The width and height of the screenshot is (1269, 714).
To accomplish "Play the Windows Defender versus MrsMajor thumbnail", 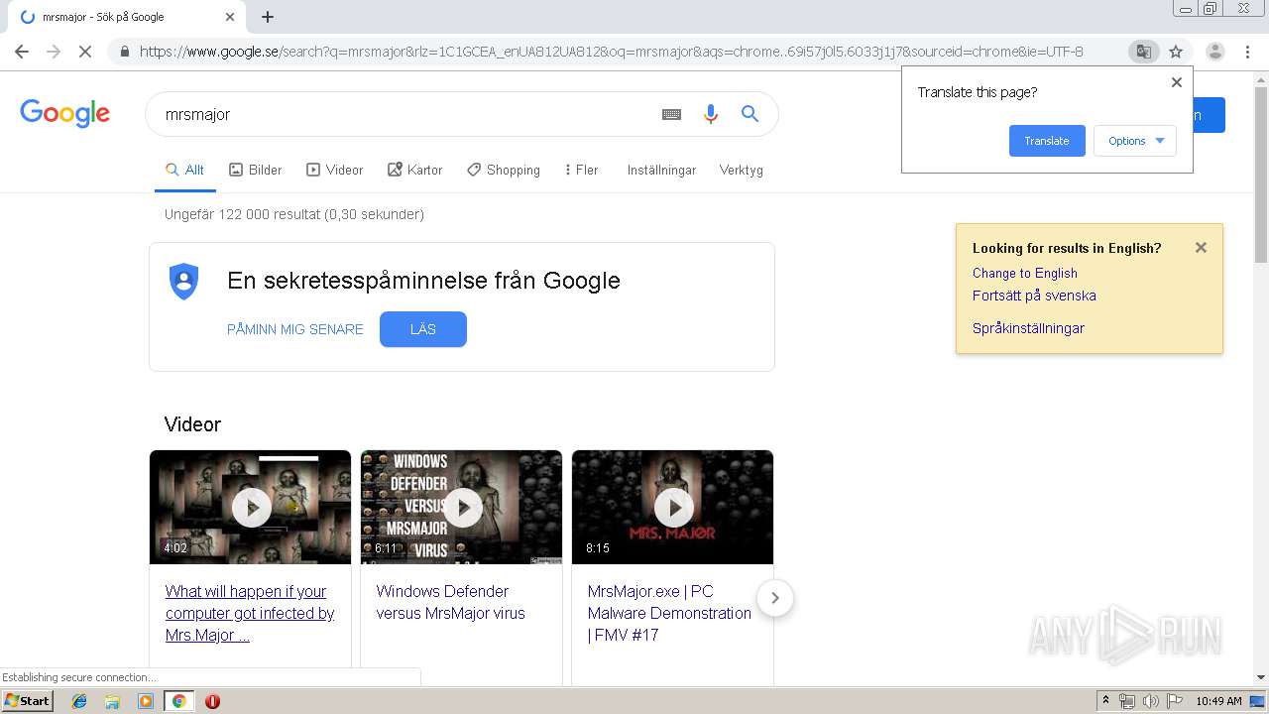I will pos(461,508).
